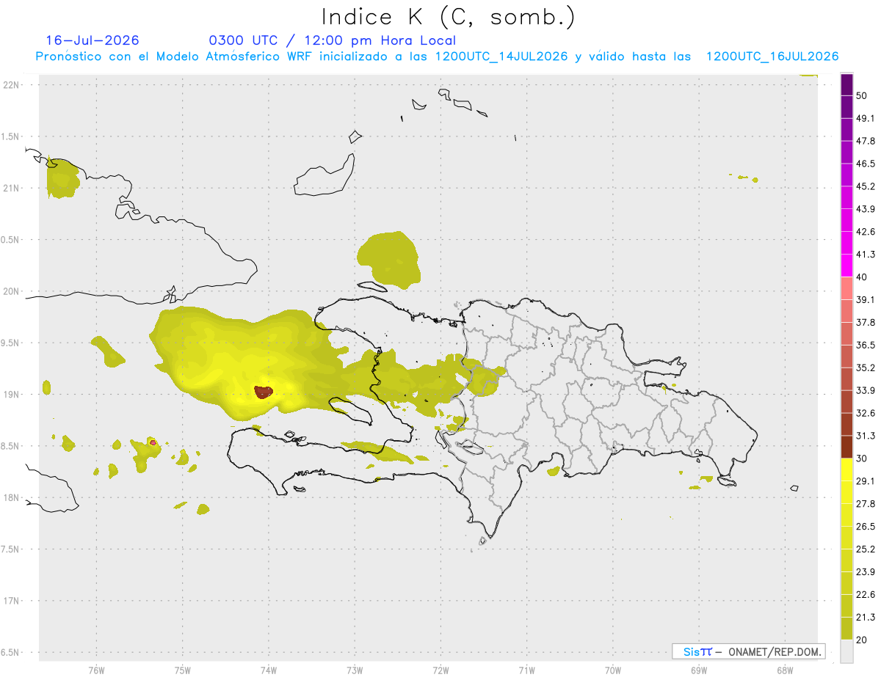
Task: Click the "0.5N" latitude label
Action: (x=10, y=240)
